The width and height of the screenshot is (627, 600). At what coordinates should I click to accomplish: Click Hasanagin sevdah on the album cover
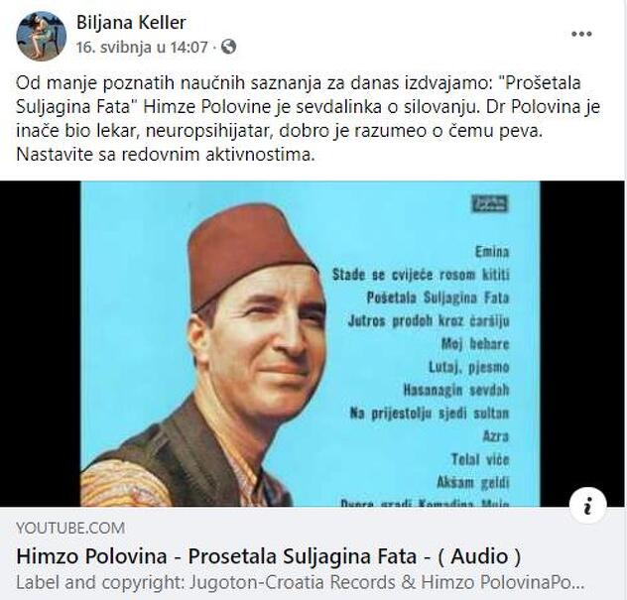point(455,390)
